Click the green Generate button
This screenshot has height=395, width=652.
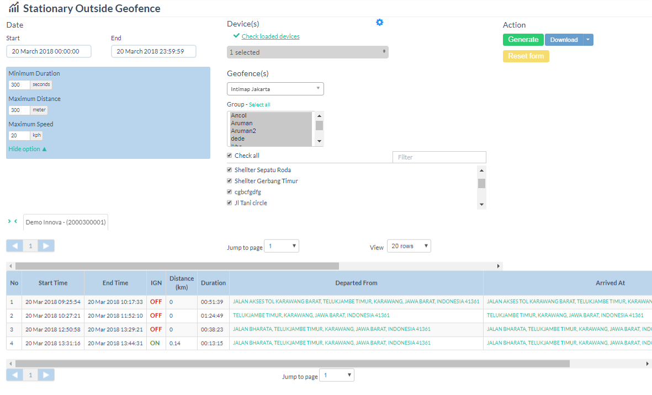click(523, 40)
